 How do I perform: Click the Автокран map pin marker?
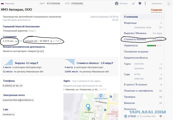(88, 107)
